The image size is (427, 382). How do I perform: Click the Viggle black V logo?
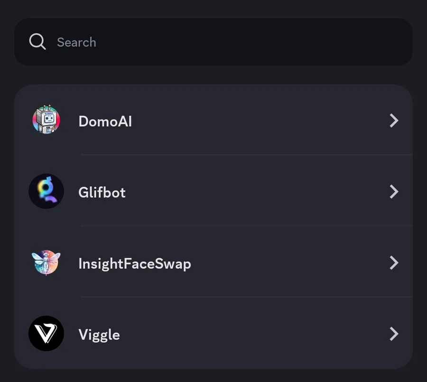click(x=46, y=334)
